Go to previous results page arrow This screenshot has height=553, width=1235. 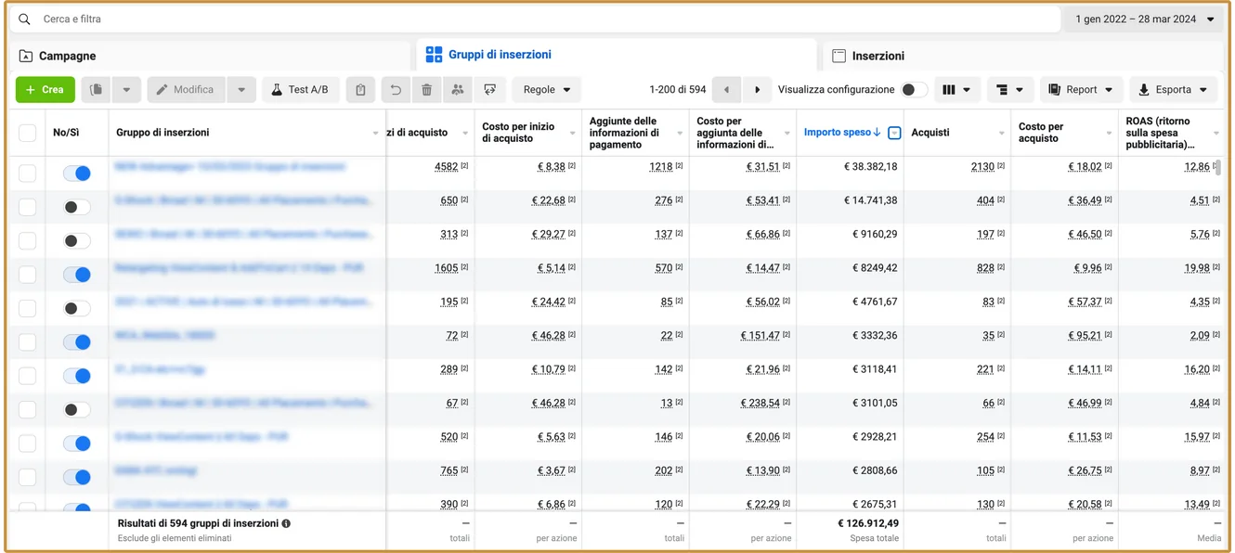[x=726, y=90]
